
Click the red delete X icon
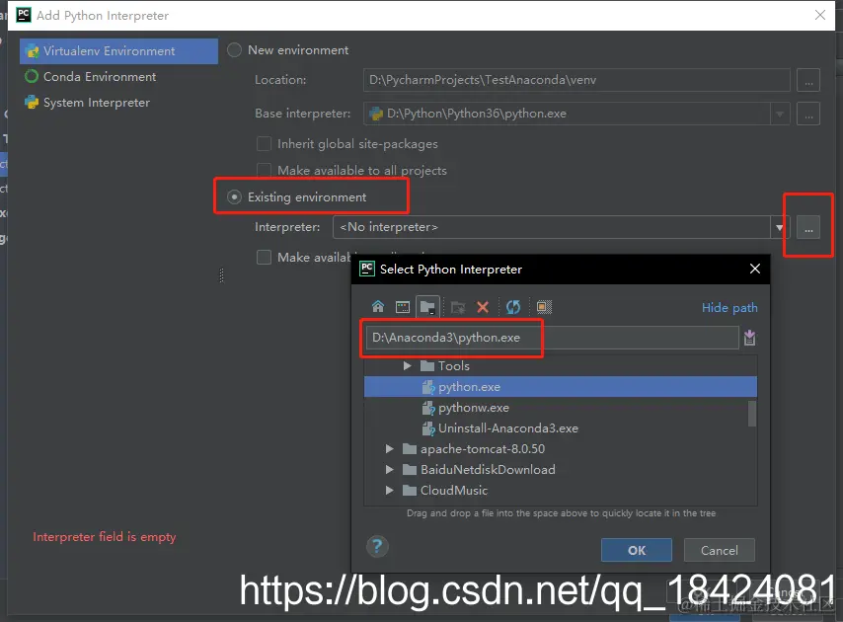[x=483, y=307]
